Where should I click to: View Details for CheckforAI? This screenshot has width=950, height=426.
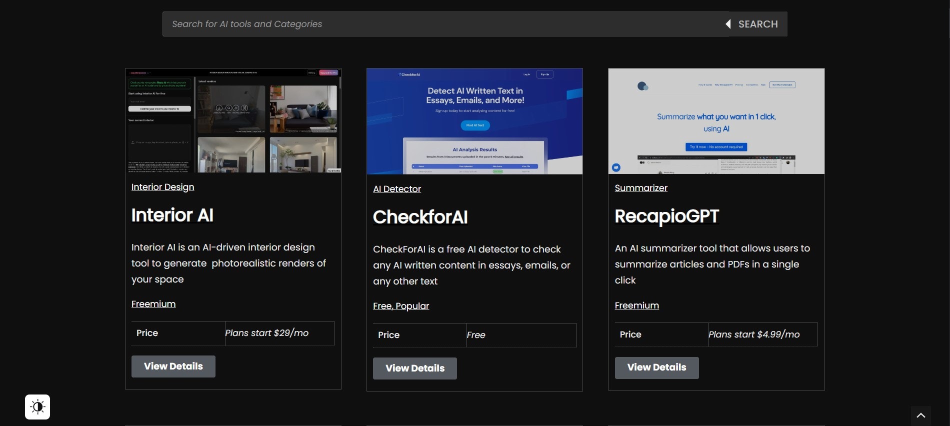[x=415, y=368]
